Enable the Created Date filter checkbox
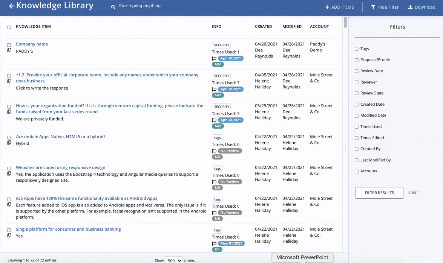 [x=357, y=105]
